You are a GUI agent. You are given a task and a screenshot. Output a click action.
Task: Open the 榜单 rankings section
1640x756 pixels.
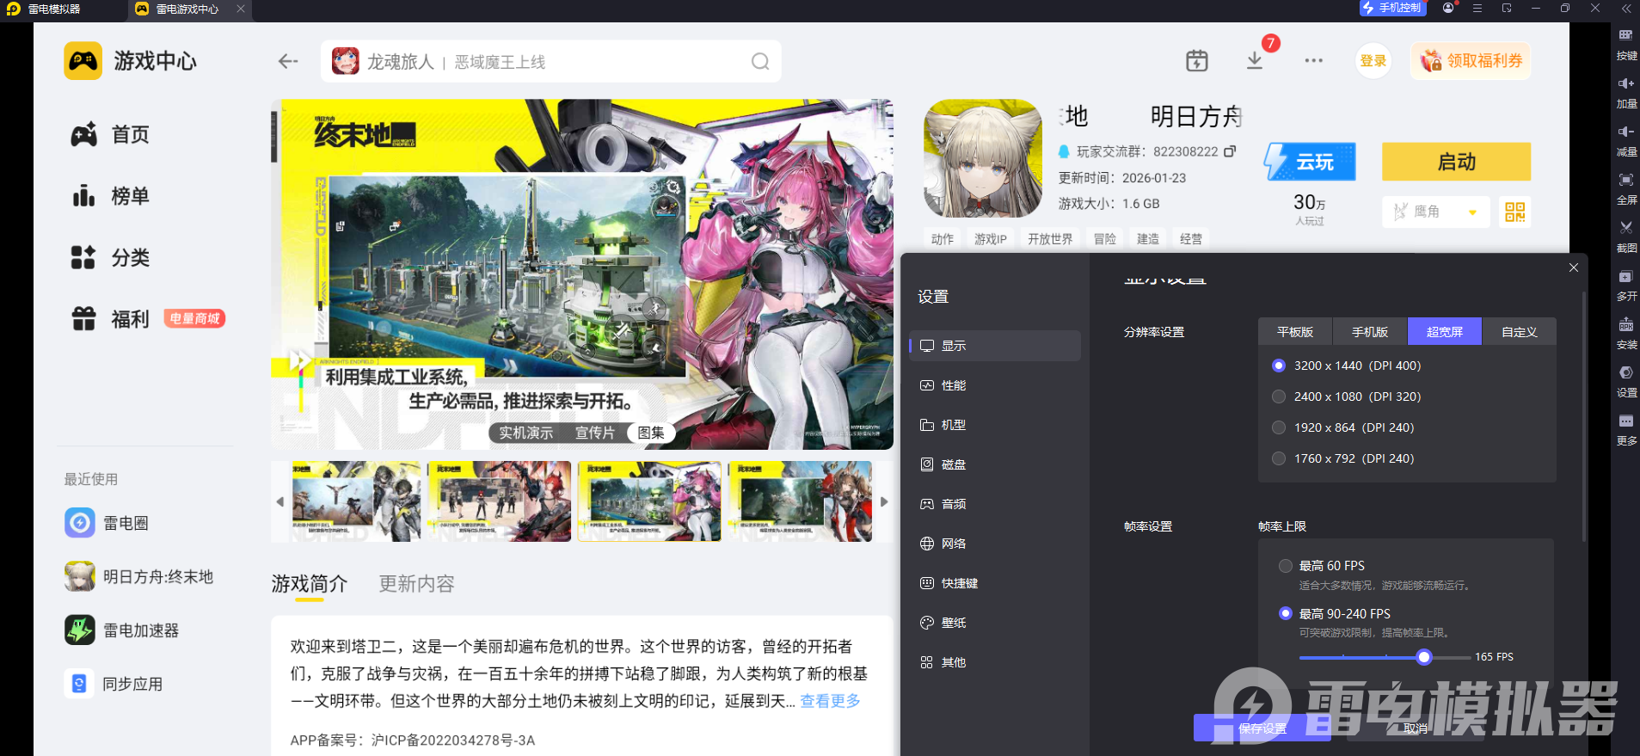110,196
